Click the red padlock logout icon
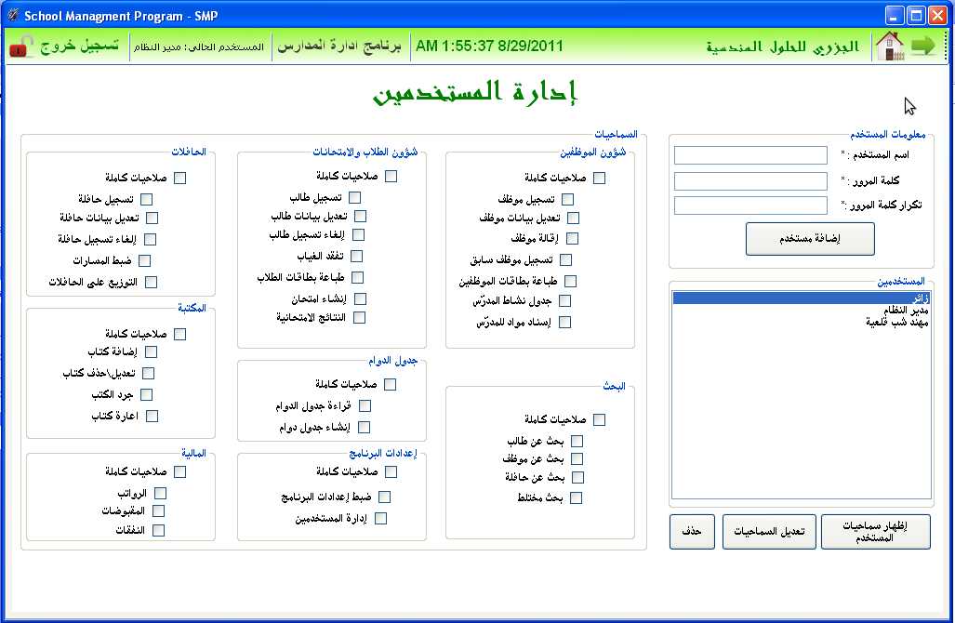 (21, 46)
